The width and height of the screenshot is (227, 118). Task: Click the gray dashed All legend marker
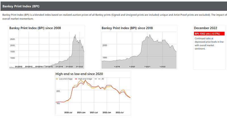click(97, 79)
